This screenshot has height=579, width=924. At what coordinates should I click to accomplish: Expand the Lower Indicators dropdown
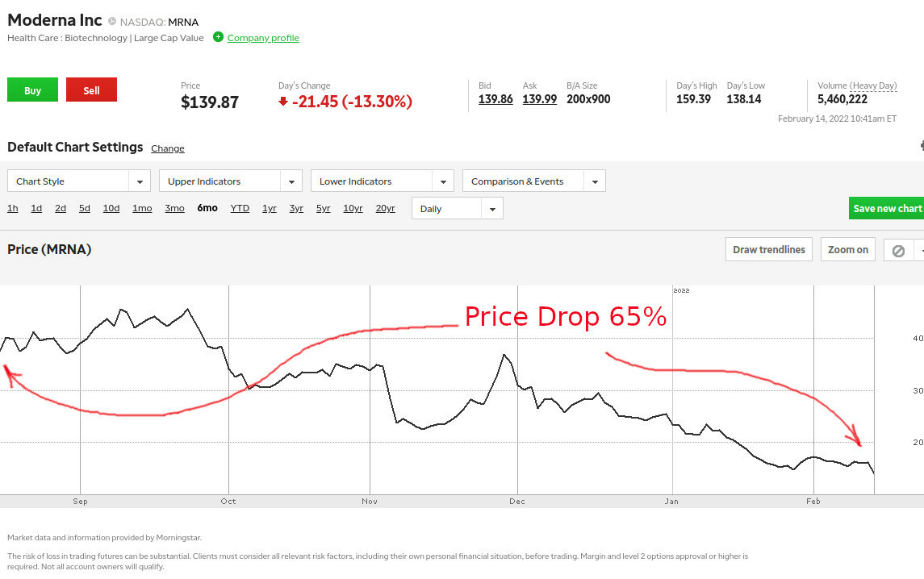pyautogui.click(x=382, y=181)
